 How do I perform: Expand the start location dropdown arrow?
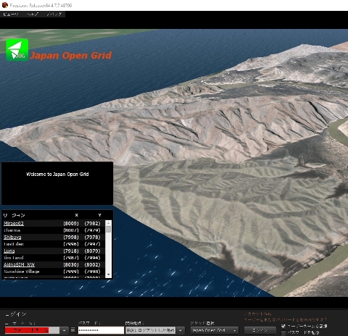tap(181, 330)
